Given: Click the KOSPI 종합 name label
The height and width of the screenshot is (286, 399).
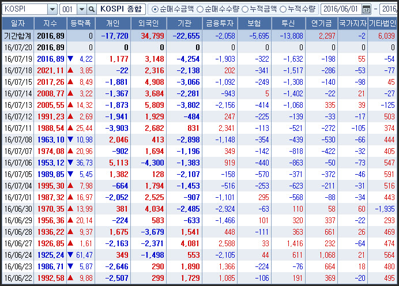Looking at the screenshot, I should [x=121, y=9].
